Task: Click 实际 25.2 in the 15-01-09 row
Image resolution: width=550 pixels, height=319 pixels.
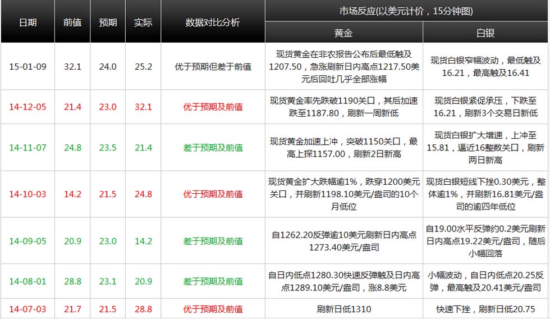Action: tap(143, 67)
